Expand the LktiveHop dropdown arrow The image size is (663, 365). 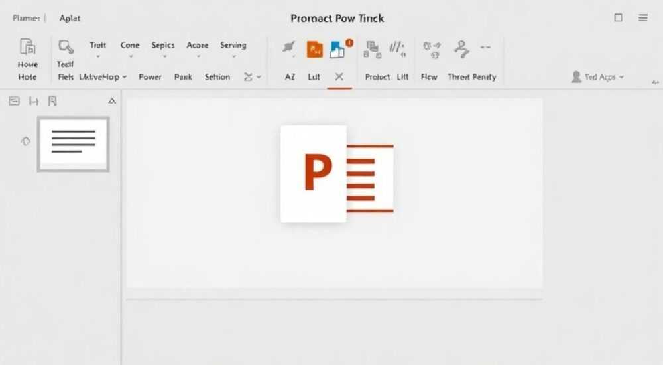tap(125, 77)
